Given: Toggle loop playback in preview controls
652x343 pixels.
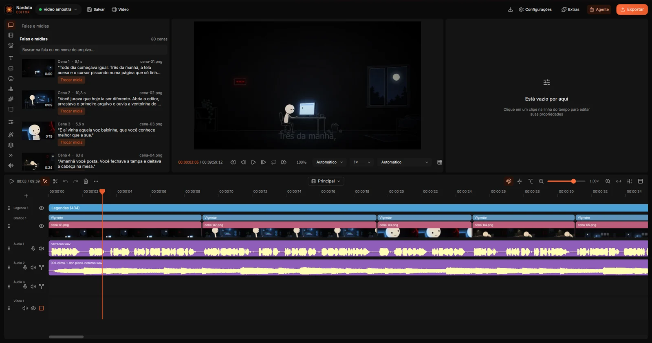Looking at the screenshot, I should [273, 162].
